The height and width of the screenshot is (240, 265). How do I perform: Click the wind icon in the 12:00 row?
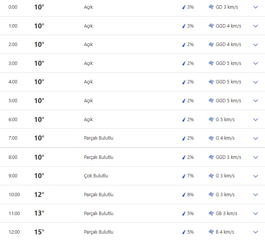click(211, 232)
